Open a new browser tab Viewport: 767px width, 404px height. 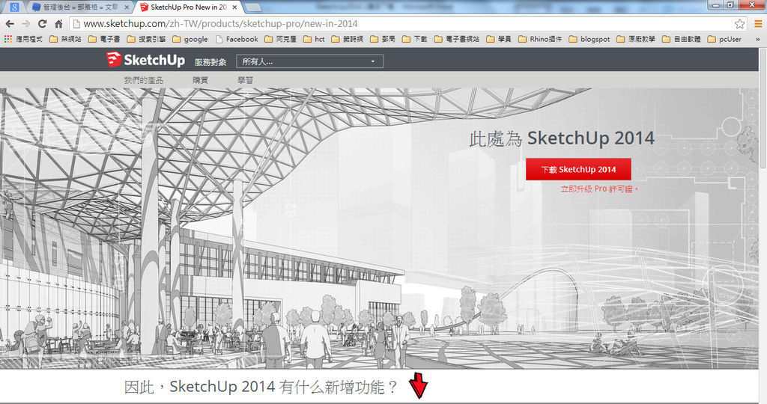252,7
